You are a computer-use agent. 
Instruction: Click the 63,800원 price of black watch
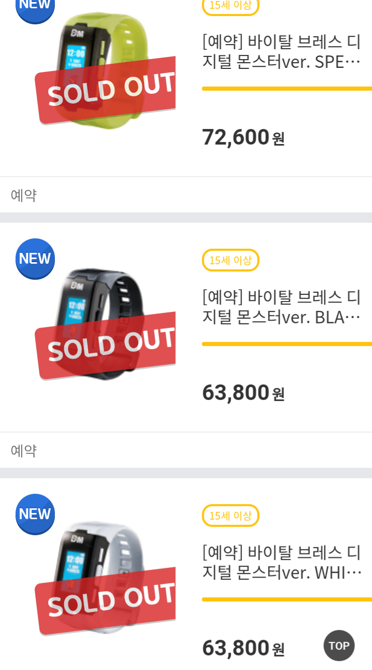(x=243, y=393)
